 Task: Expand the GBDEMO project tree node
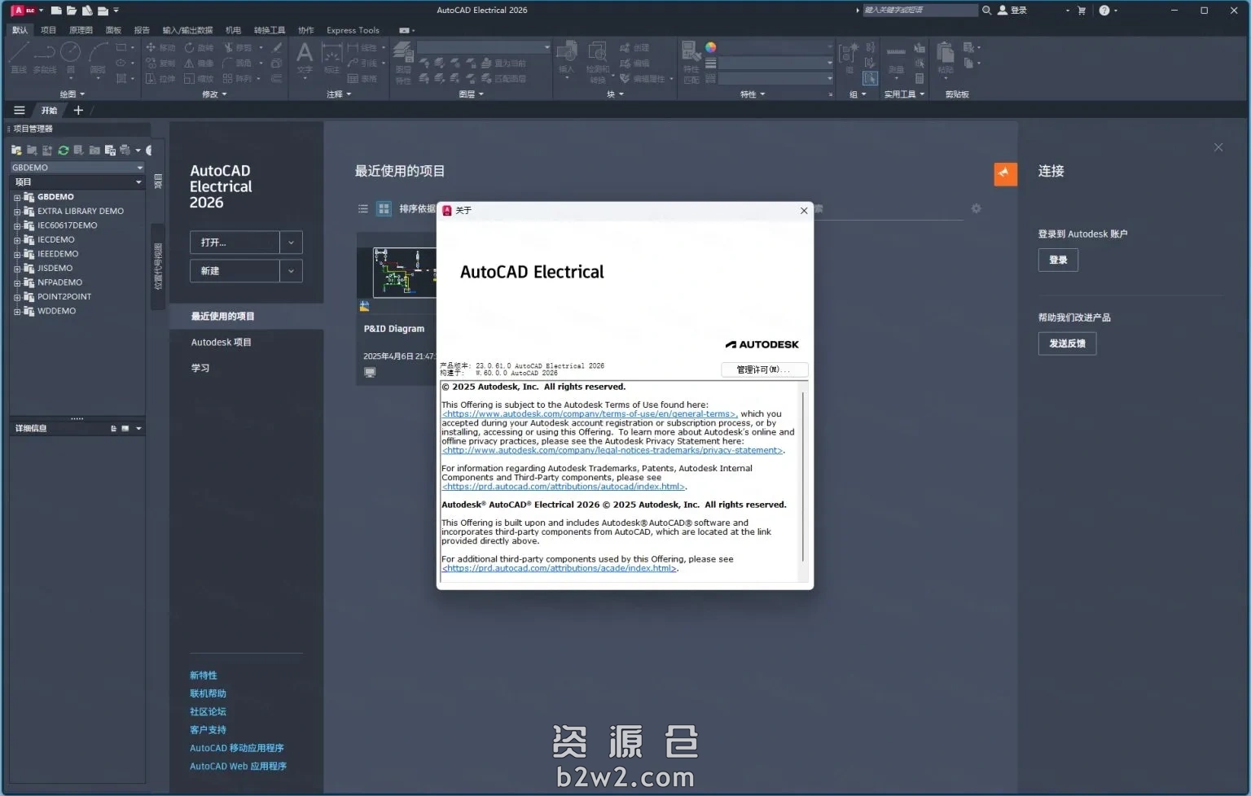tap(16, 198)
